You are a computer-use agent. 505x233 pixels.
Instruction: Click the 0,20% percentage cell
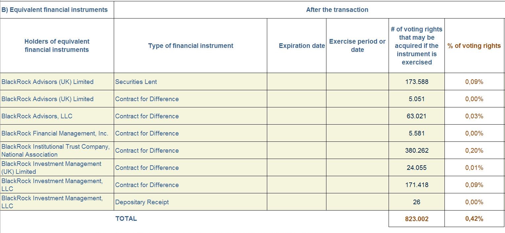[x=474, y=150]
